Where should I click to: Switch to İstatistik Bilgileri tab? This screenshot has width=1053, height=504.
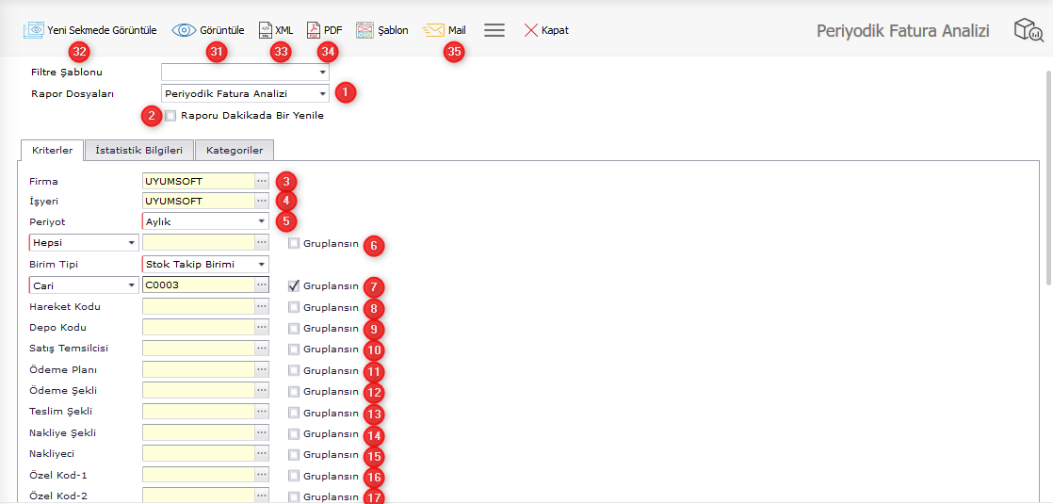[139, 150]
